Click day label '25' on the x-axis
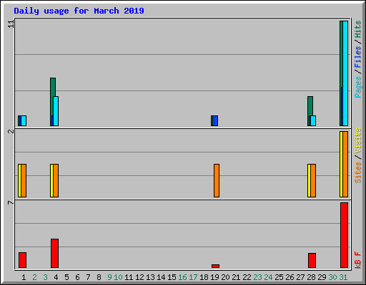Image resolution: width=366 pixels, height=285 pixels. [x=279, y=277]
